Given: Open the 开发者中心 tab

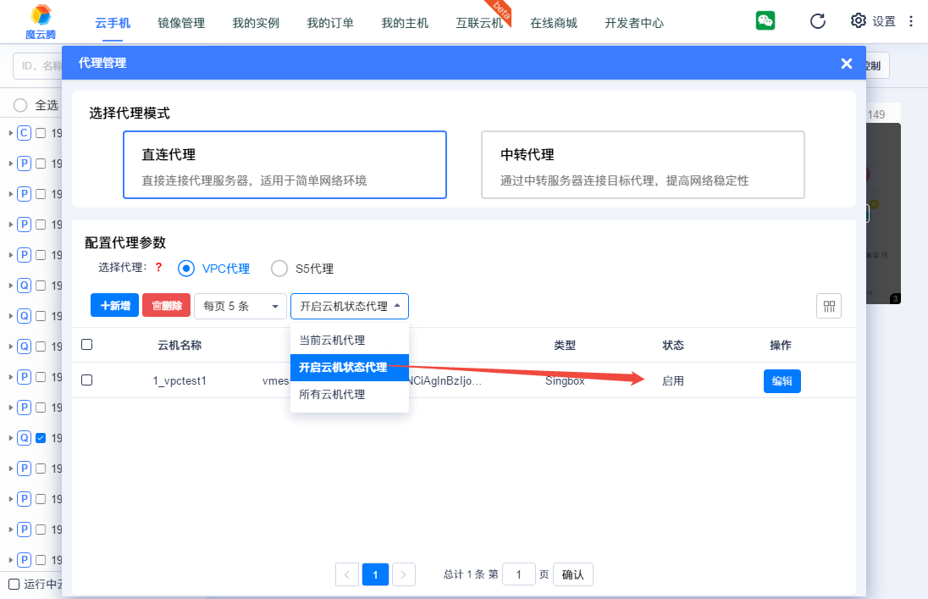Looking at the screenshot, I should [634, 23].
